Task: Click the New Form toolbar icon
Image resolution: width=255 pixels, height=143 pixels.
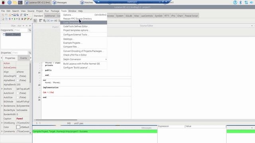Action: 6,15
